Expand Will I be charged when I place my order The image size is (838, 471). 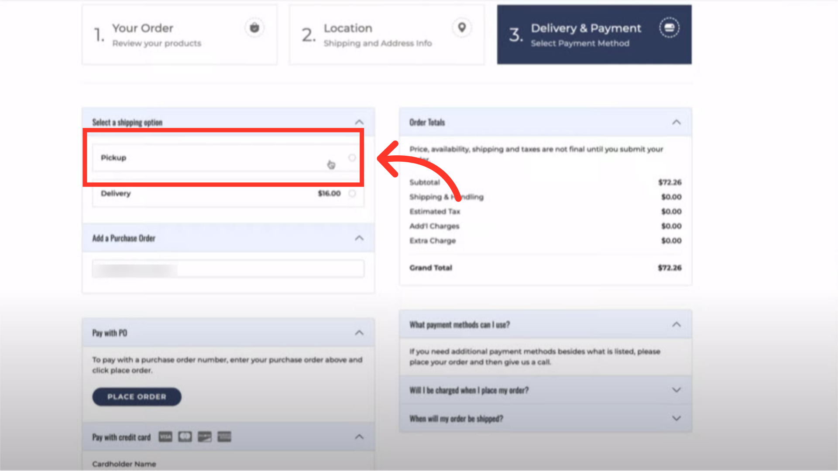677,390
